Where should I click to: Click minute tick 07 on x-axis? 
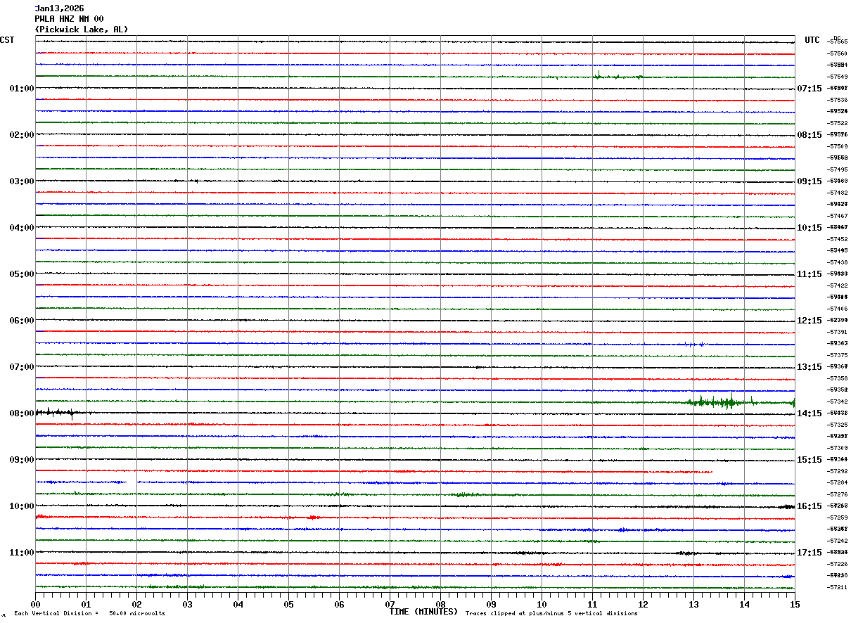pyautogui.click(x=390, y=603)
